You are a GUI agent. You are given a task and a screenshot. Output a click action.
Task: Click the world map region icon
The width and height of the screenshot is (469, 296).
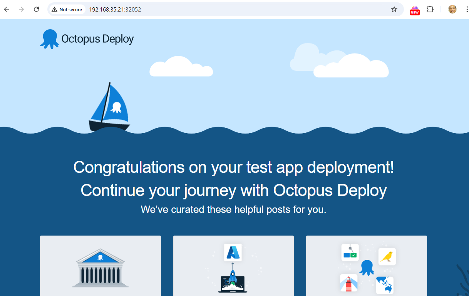384,285
